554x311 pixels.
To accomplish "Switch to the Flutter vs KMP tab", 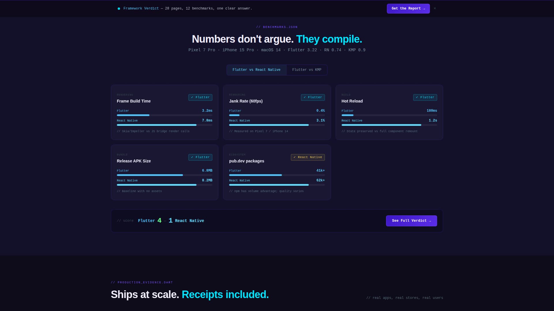I will click(307, 70).
